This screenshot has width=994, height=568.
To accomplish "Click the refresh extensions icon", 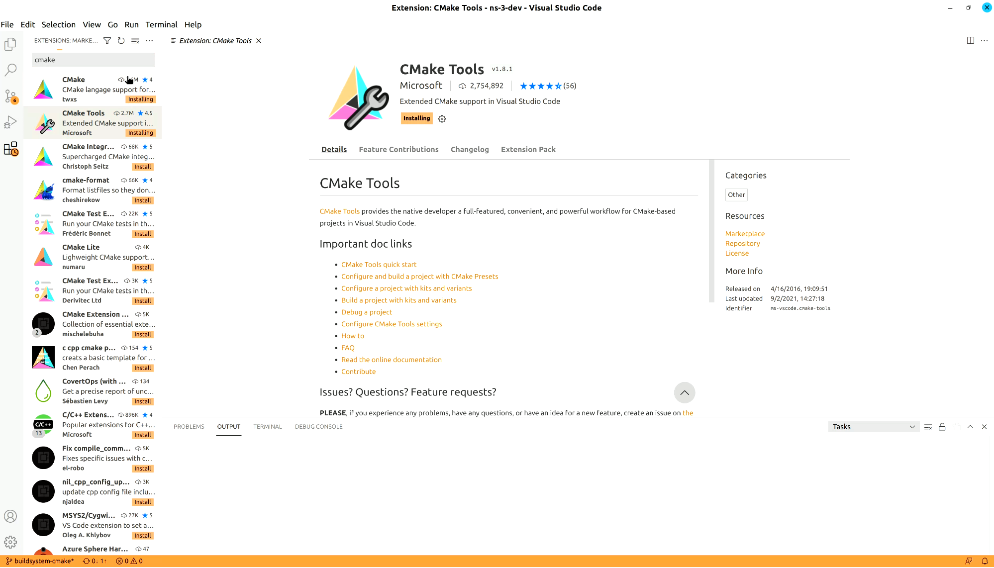I will pos(121,40).
